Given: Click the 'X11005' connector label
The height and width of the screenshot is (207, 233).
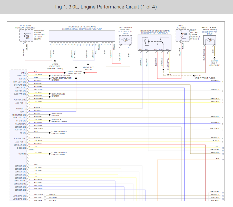Looking at the screenshot, I should pyautogui.click(x=27, y=47).
